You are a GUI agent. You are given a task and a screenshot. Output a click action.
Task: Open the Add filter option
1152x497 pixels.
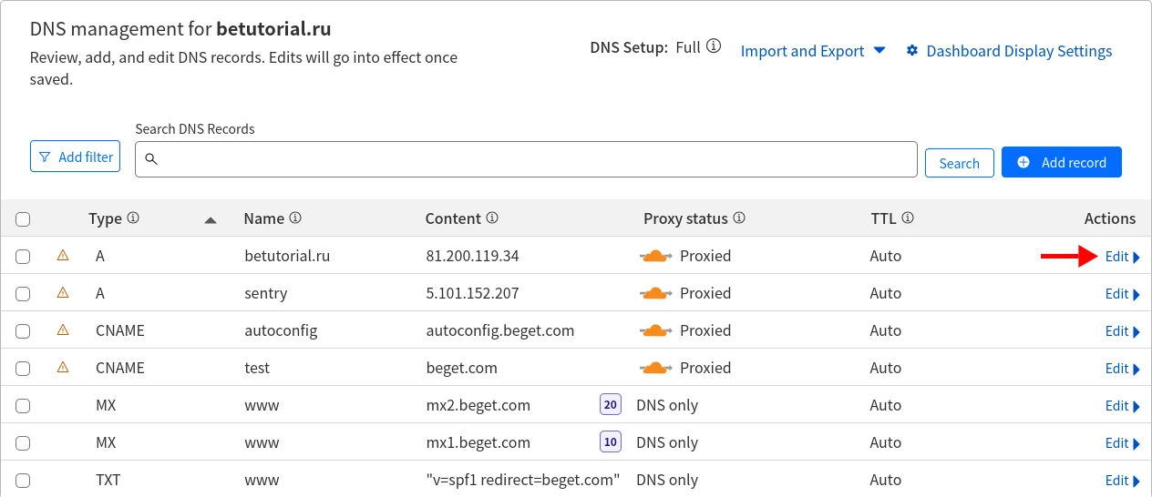[76, 157]
